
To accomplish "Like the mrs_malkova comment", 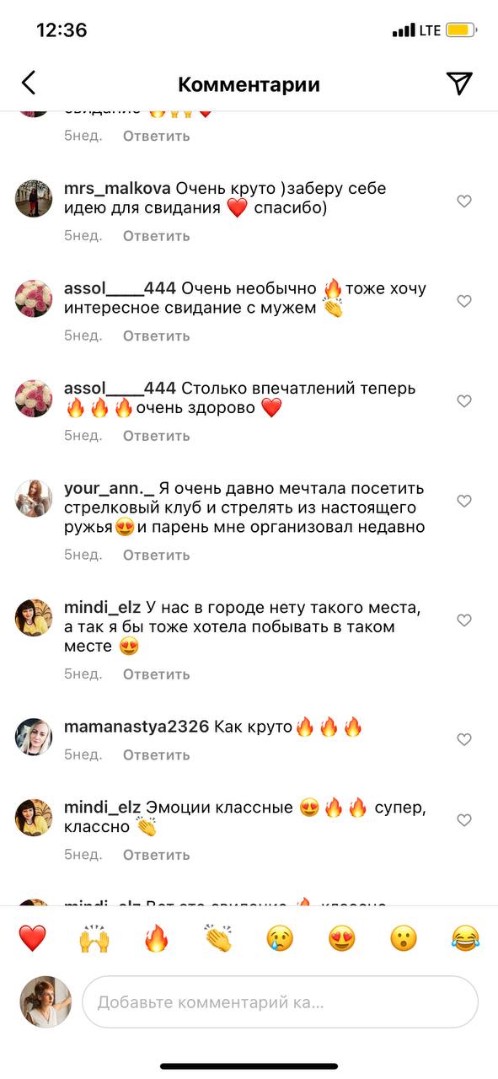I will 463,201.
